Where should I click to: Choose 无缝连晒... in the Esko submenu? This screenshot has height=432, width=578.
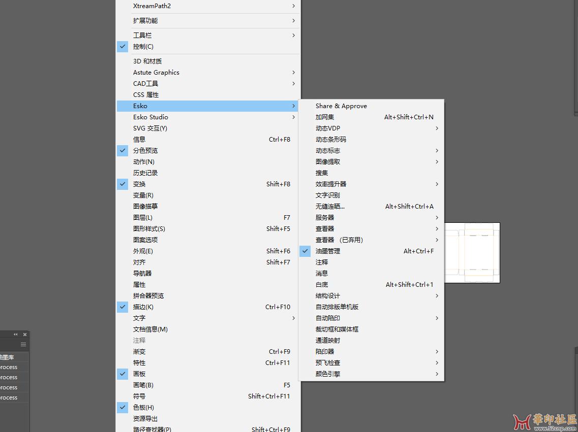click(x=371, y=207)
